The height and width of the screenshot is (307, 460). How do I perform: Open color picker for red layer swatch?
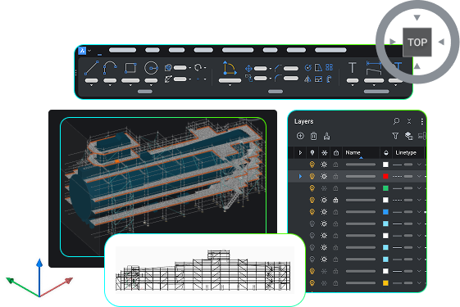click(x=385, y=176)
